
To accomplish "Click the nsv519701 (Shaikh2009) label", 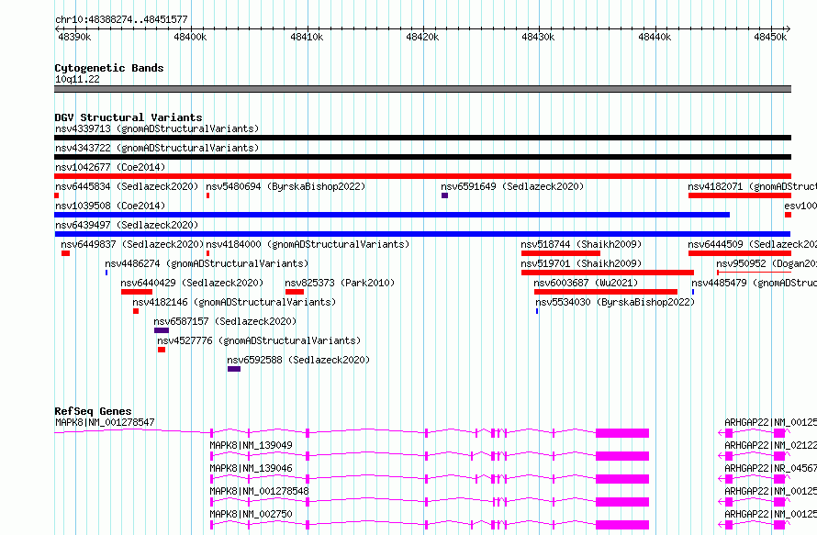I will point(581,263).
